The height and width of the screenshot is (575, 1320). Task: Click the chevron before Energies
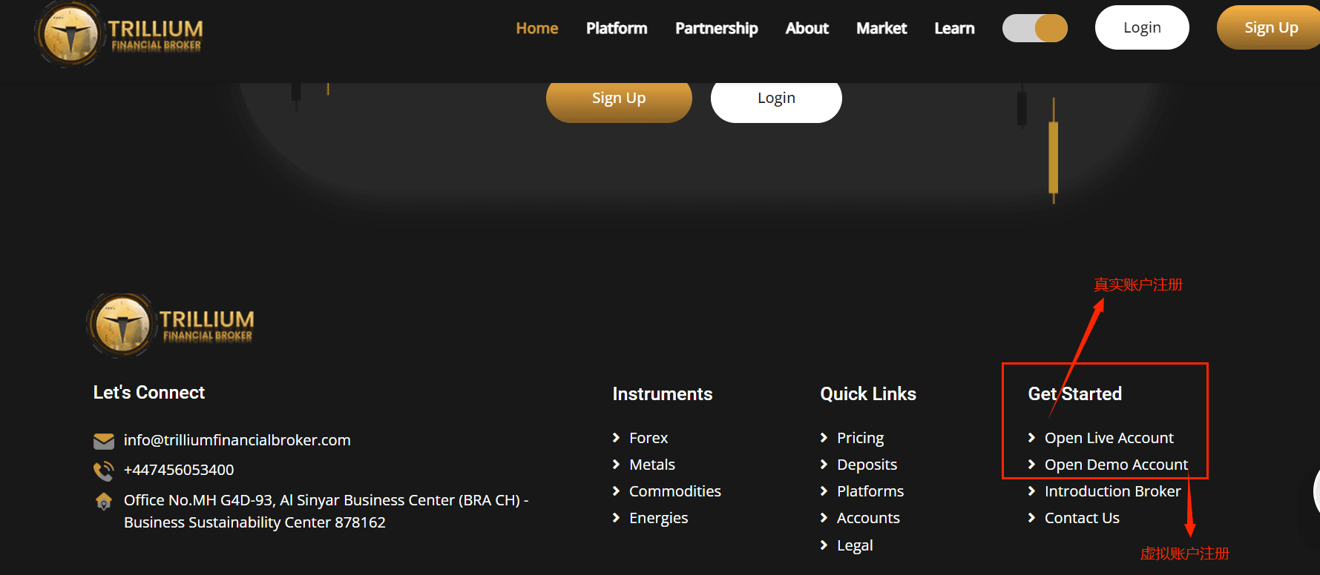616,518
